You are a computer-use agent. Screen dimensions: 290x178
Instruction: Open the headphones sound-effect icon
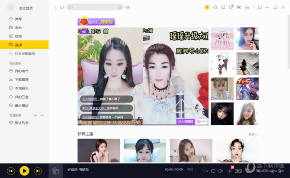tap(215, 7)
